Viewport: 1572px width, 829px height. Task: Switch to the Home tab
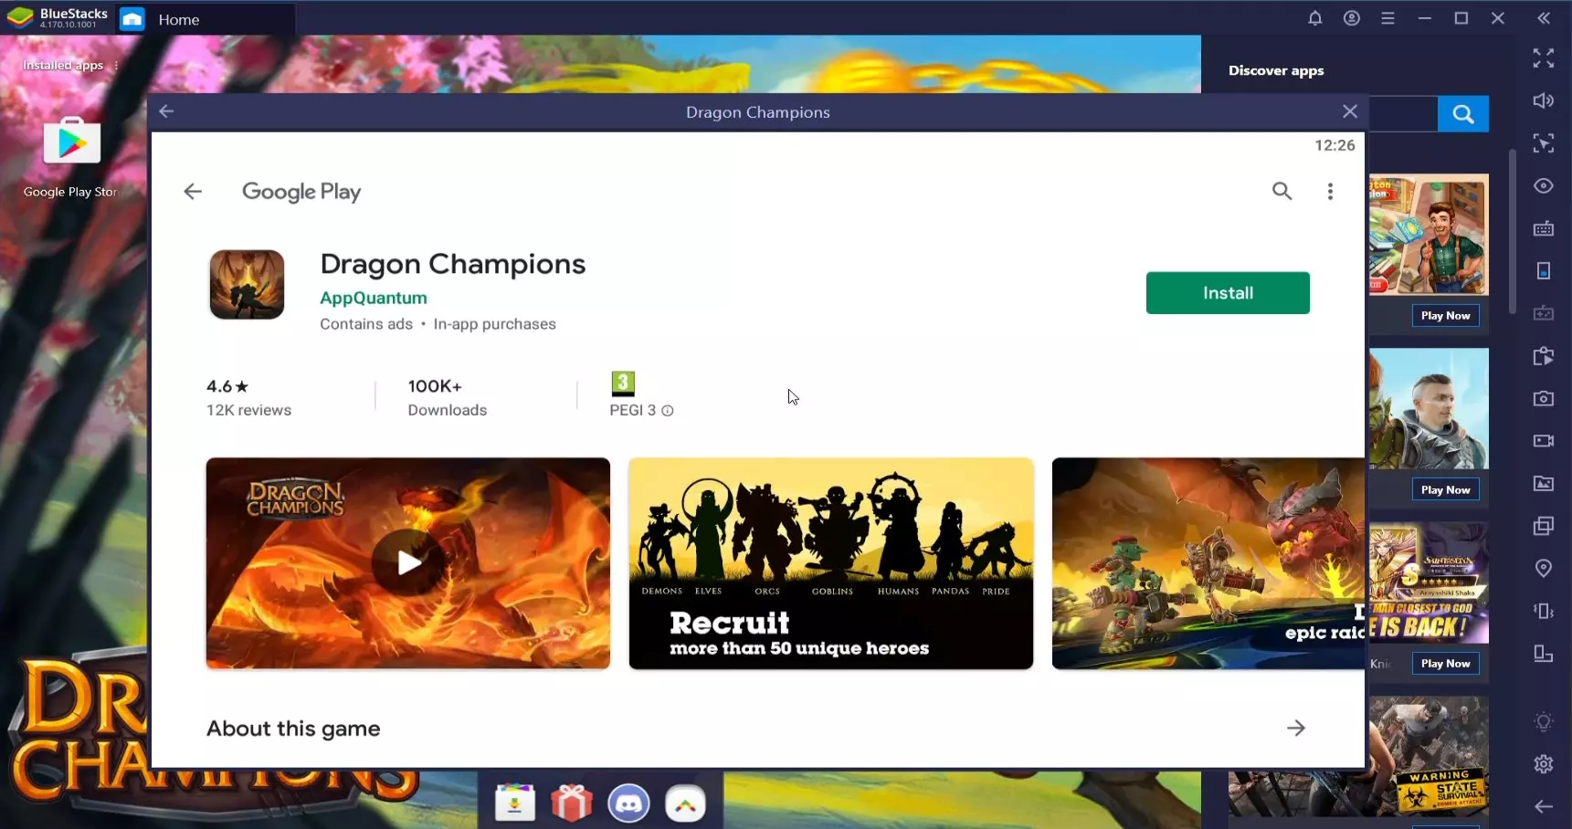point(178,19)
